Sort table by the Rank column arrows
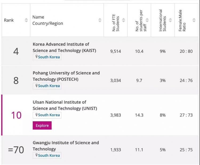The height and width of the screenshot is (165, 200). click(26, 20)
